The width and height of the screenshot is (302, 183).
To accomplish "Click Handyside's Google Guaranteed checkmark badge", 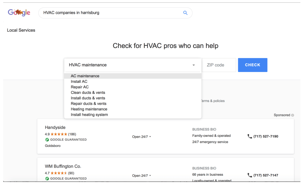I will [47, 140].
